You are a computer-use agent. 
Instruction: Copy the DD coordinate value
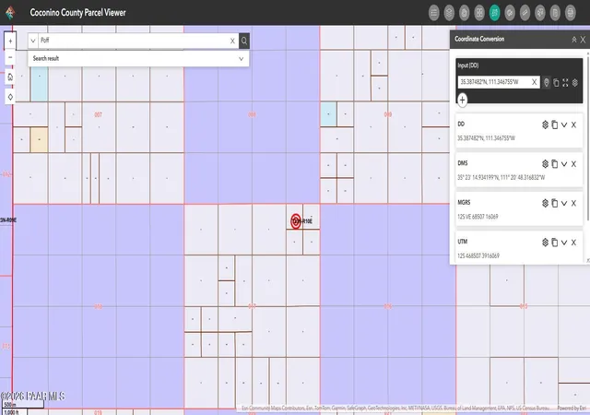click(555, 125)
